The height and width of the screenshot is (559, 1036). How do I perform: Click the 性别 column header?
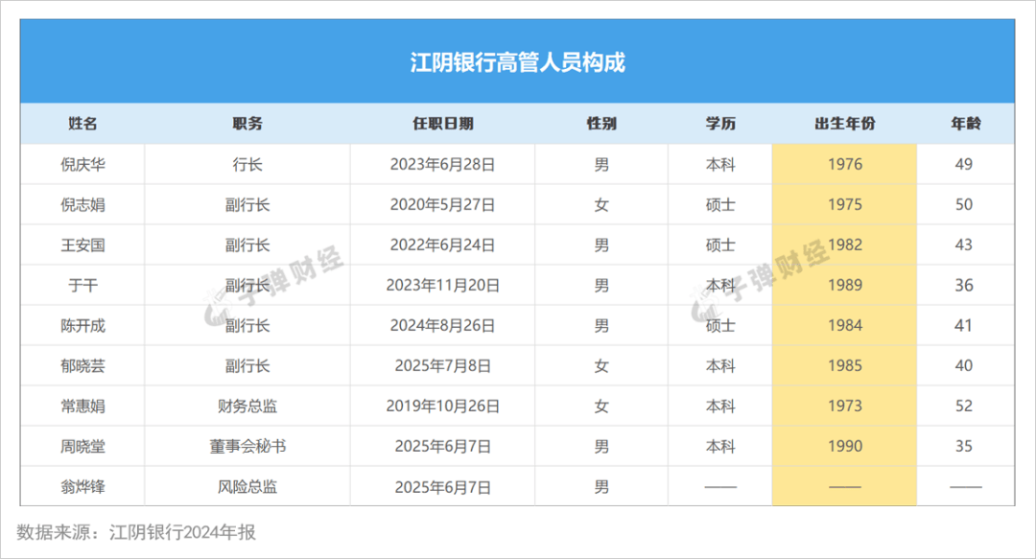tap(601, 124)
